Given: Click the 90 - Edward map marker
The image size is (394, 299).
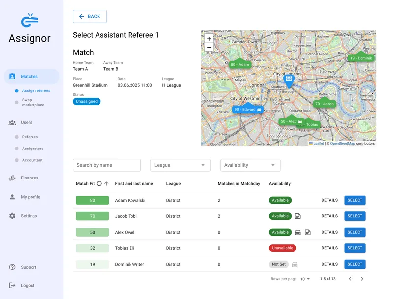Looking at the screenshot, I should 248,109.
